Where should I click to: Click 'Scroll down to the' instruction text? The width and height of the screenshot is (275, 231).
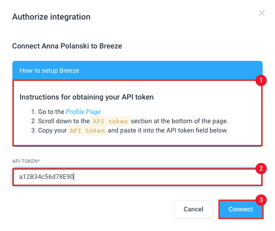pyautogui.click(x=64, y=121)
